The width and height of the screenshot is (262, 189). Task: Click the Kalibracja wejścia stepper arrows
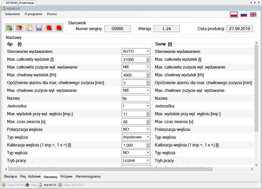tap(148, 145)
